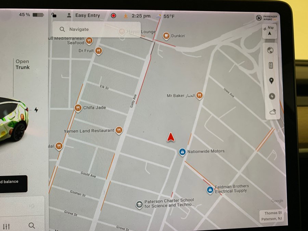The image size is (308, 231).
Task: Tap the car lock icon in status bar
Action: pyautogui.click(x=54, y=15)
